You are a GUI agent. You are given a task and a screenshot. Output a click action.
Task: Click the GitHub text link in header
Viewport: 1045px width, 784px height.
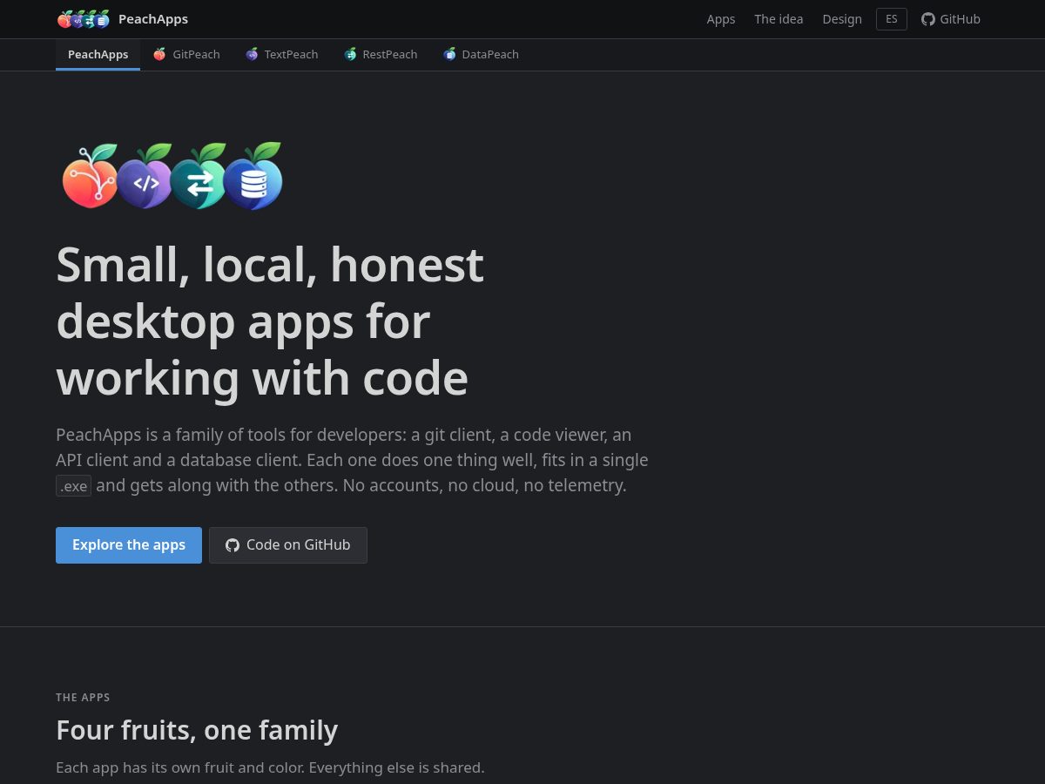point(961,19)
